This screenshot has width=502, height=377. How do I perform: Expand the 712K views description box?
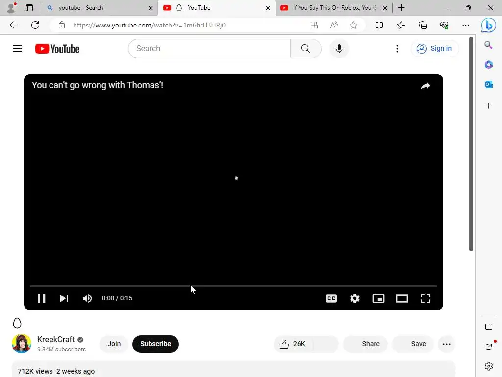tap(233, 369)
